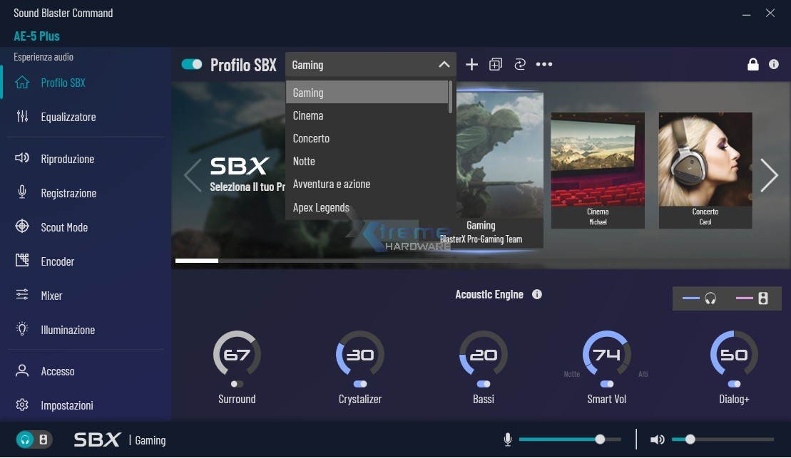The image size is (791, 458).
Task: Create a new SBX profile with the plus icon
Action: (471, 64)
